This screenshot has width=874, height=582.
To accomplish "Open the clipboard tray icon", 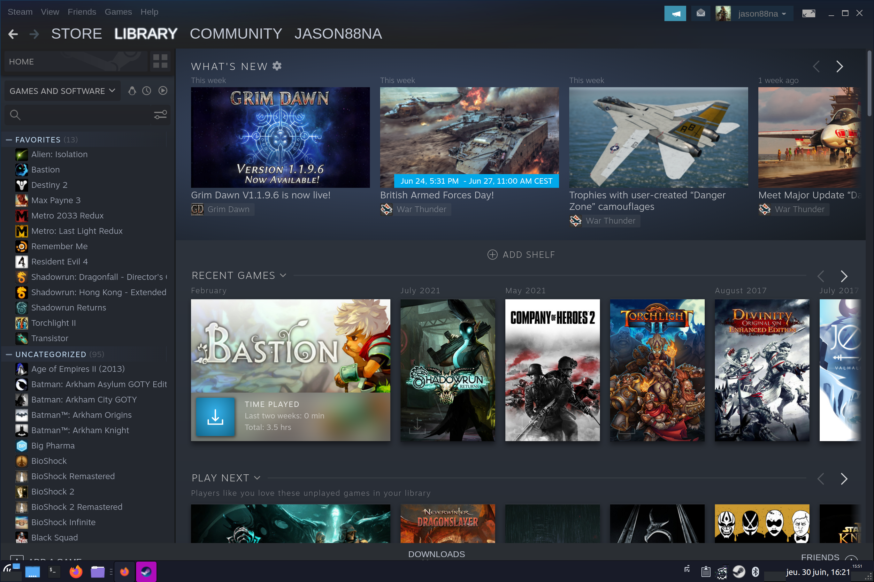I will (706, 571).
